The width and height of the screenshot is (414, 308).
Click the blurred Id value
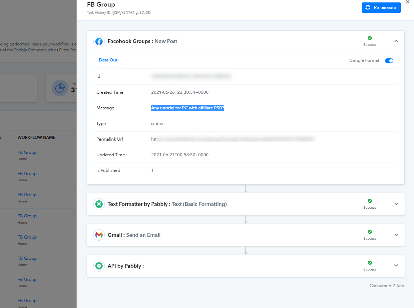(x=191, y=76)
